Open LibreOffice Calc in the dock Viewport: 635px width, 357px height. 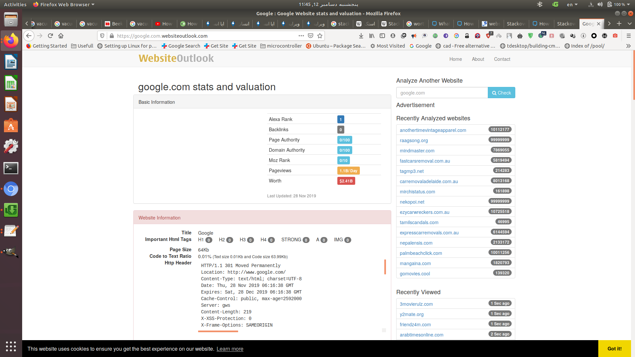(11, 83)
